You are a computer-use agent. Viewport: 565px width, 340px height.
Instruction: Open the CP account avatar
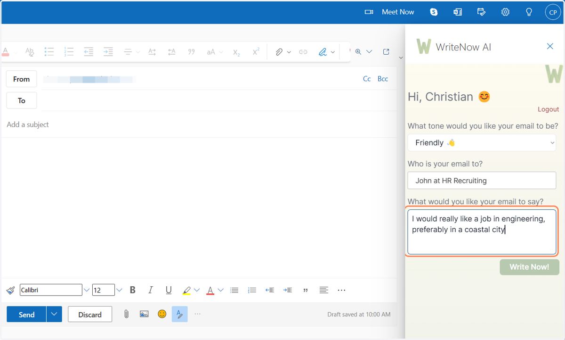553,12
